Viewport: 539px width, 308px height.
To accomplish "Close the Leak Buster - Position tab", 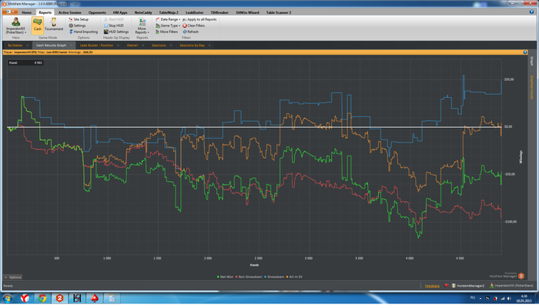I will (x=119, y=45).
